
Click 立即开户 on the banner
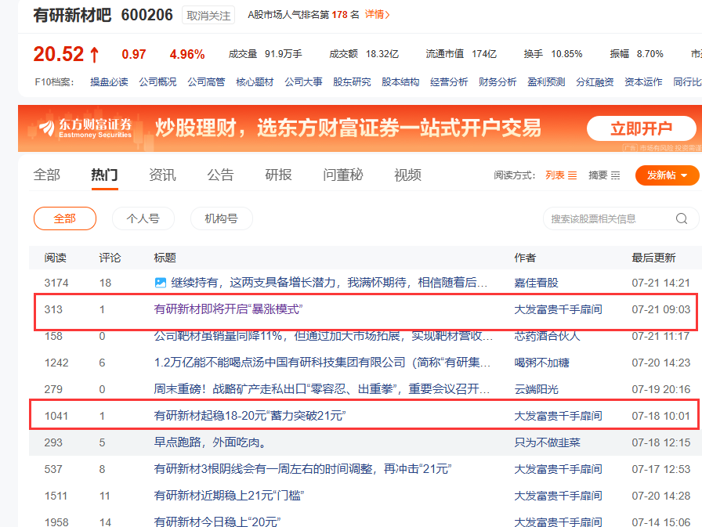[x=641, y=128]
